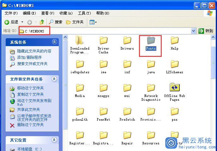Select the ime folder

pos(103,67)
